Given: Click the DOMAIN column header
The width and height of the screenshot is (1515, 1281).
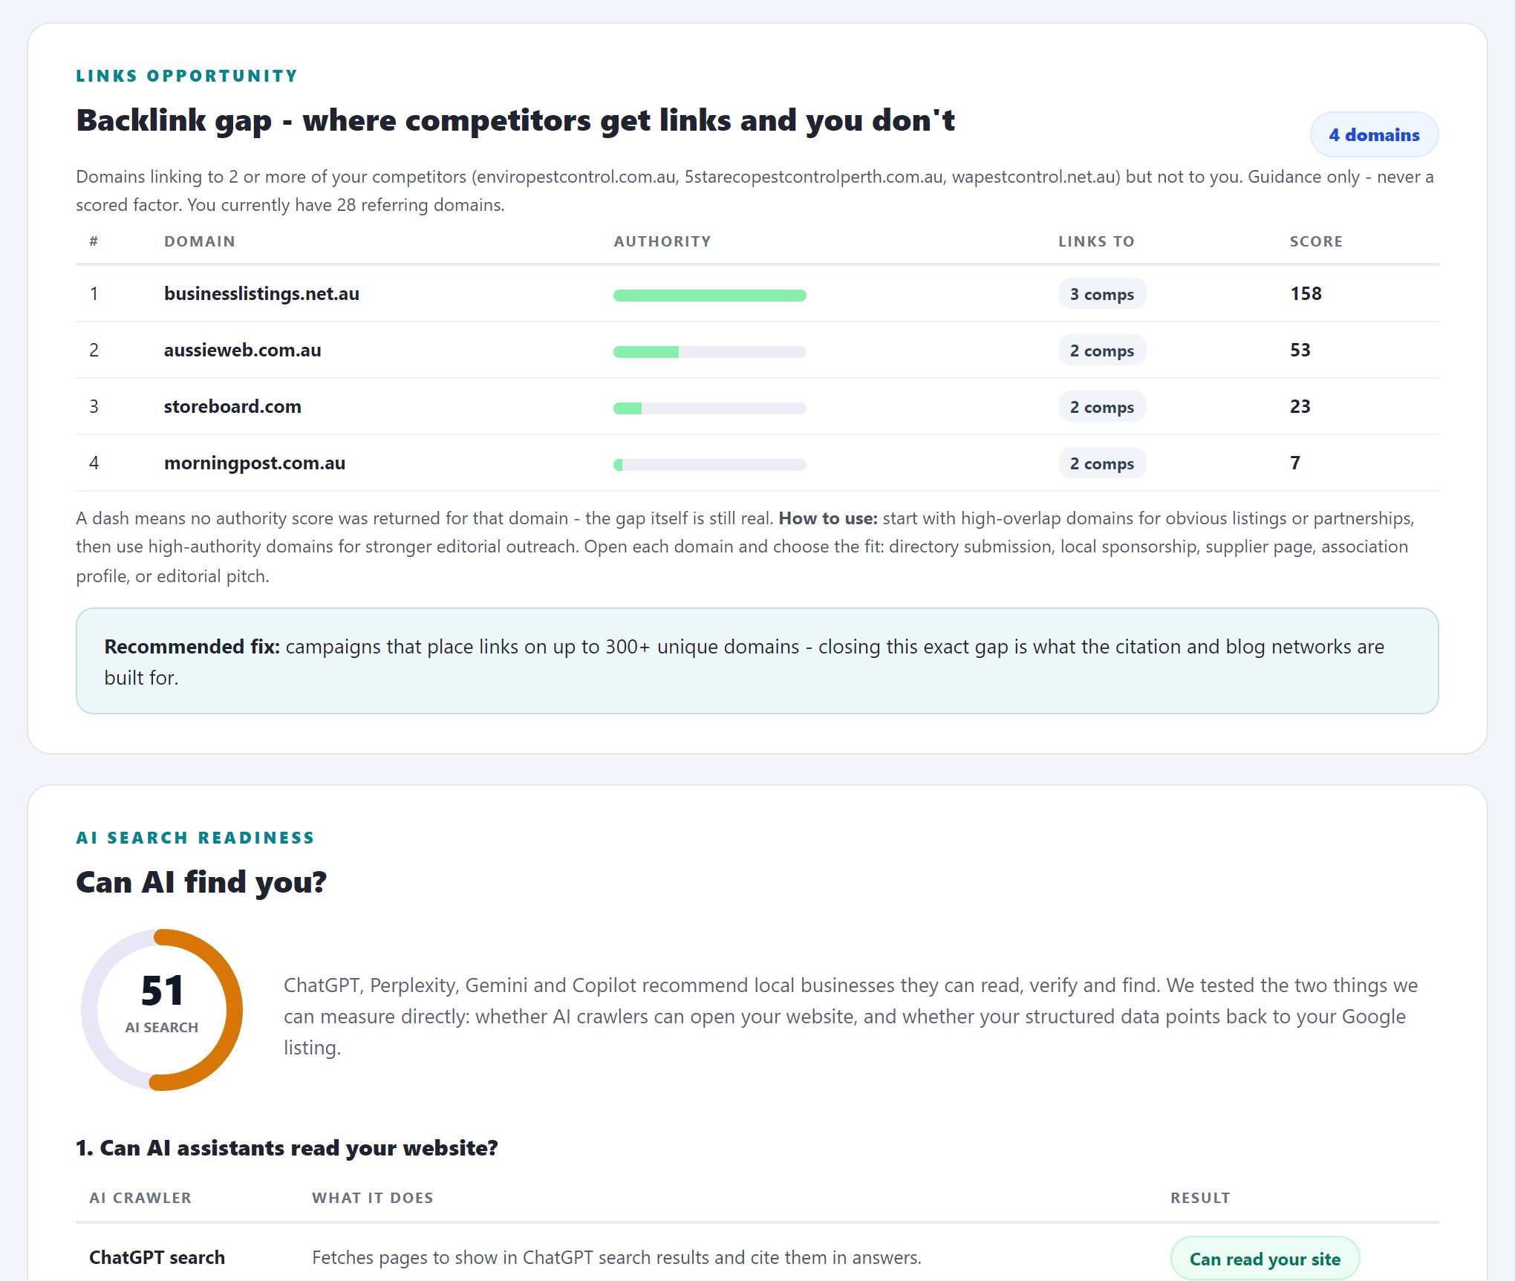Looking at the screenshot, I should 199,241.
